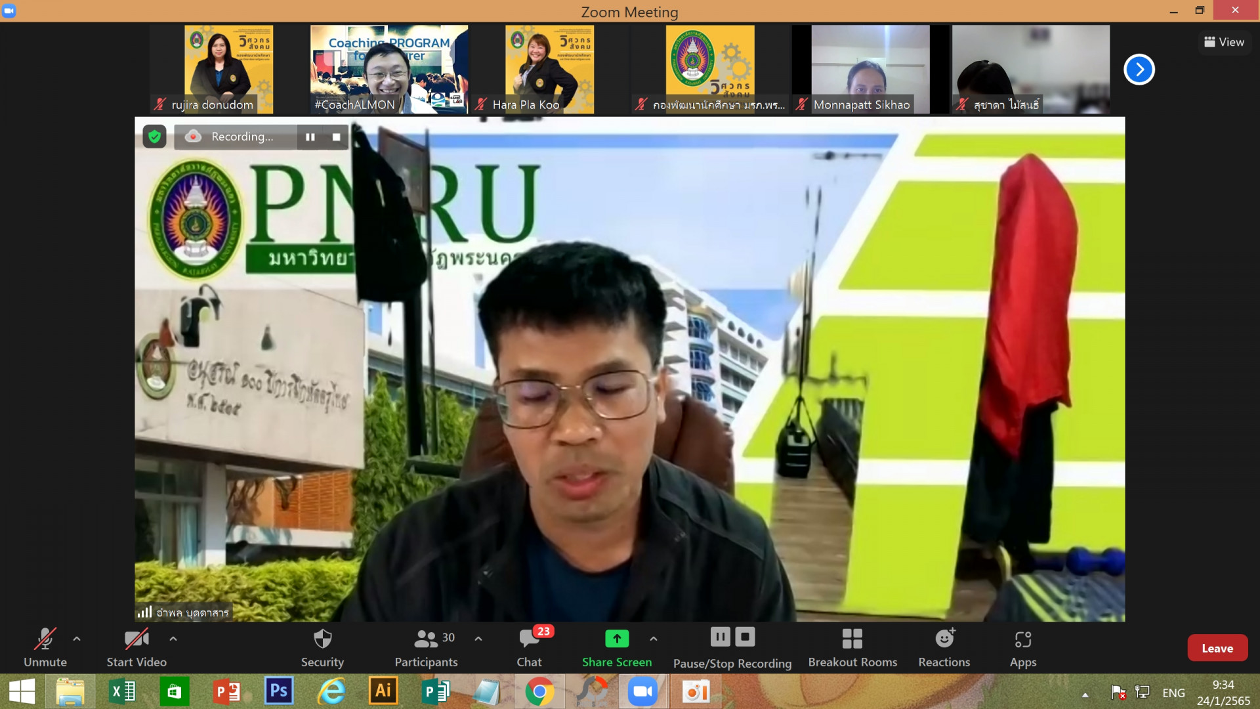Open the Windows Start menu

tap(22, 691)
